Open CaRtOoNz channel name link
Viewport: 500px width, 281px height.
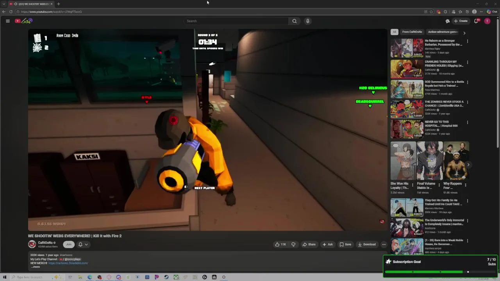pos(45,243)
